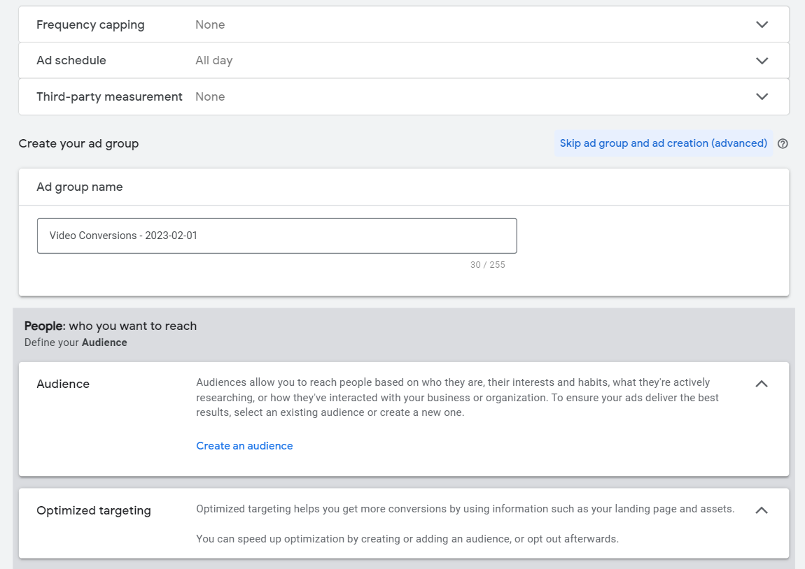
Task: Click the '30 / 255' character counter
Action: point(488,265)
